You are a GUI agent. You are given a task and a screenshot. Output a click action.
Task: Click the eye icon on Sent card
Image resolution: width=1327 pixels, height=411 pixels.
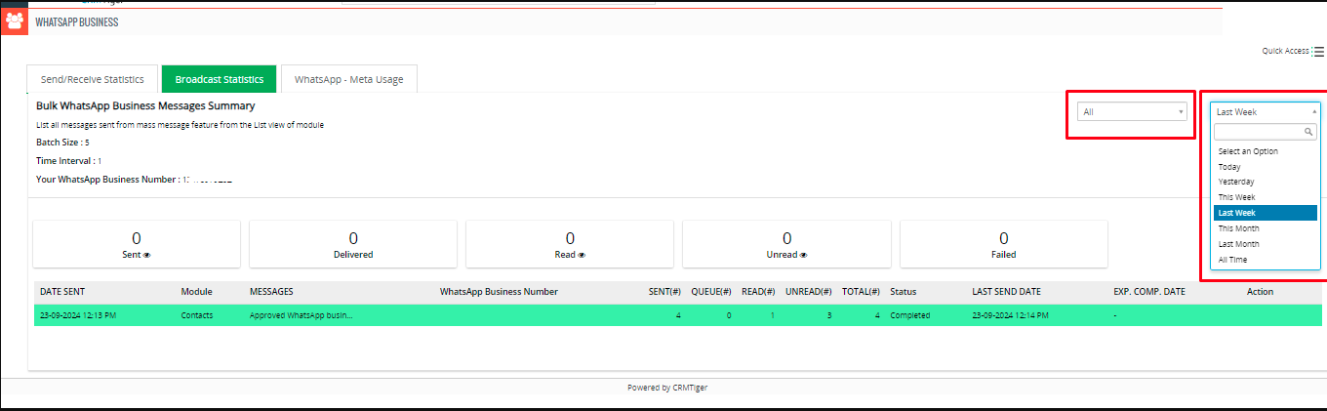pos(147,255)
